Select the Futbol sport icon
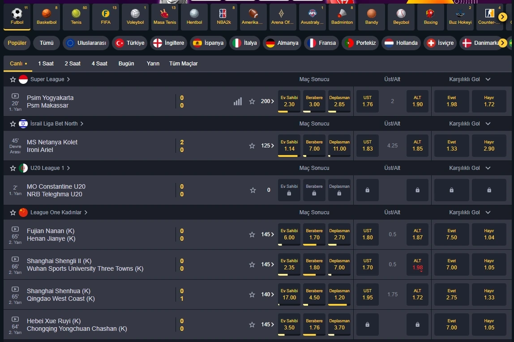Viewport: 514px width, 342px height. tap(17, 17)
